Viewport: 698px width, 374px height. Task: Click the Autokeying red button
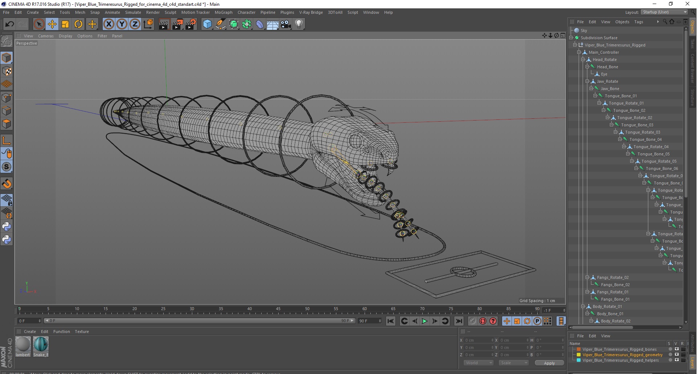pos(483,321)
